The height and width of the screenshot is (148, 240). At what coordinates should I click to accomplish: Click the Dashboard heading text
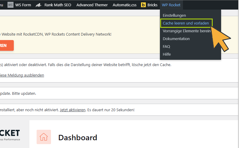click(x=78, y=138)
